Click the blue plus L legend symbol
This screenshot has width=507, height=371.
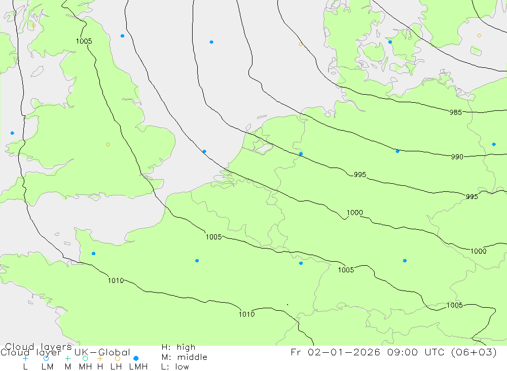tap(25, 358)
